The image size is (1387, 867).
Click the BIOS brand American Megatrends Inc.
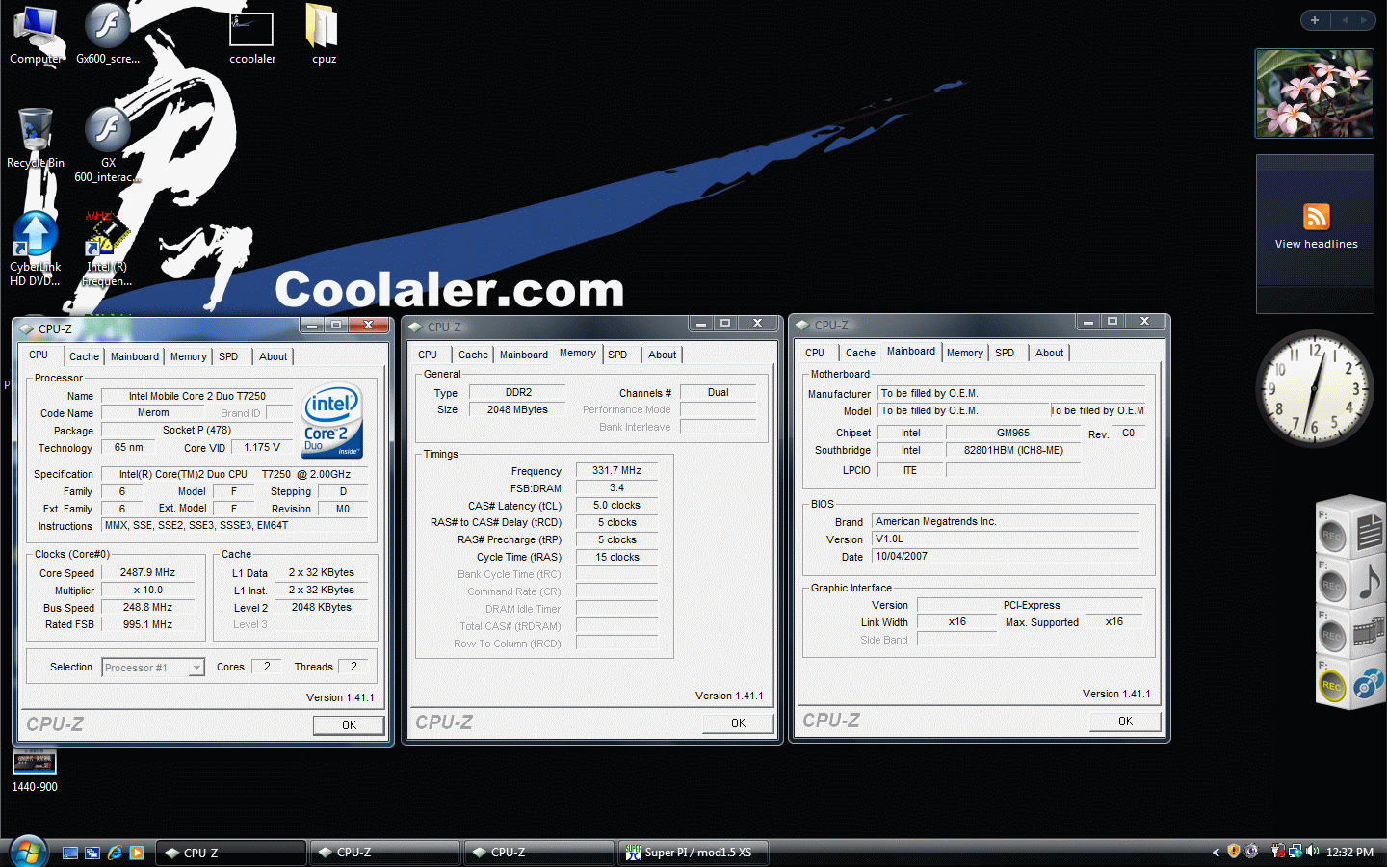tap(1006, 521)
